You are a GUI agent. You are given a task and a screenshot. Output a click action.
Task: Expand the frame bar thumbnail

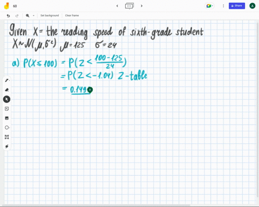pos(129,6)
